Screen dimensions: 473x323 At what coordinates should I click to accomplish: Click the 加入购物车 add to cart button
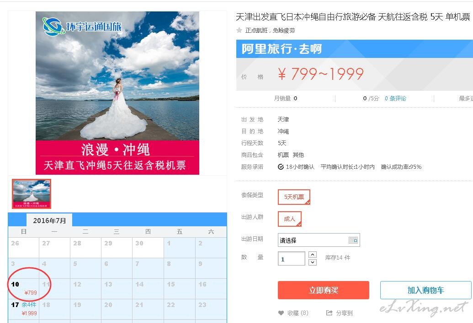425,290
